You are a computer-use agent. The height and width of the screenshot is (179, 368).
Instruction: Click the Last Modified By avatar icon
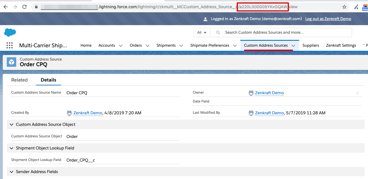click(251, 113)
